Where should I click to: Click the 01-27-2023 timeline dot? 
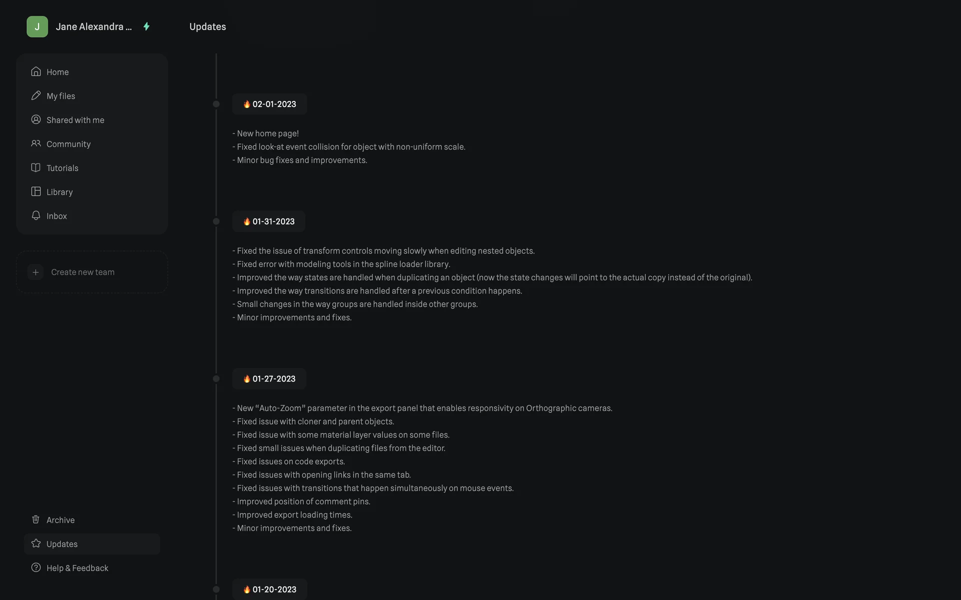pyautogui.click(x=216, y=379)
